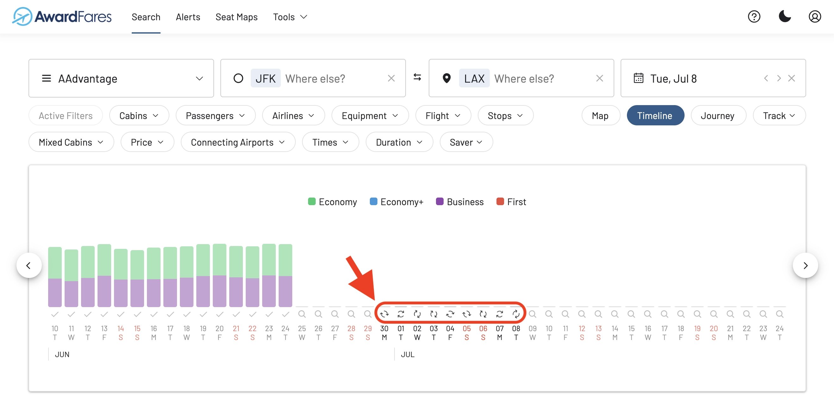Click refresh icon for July 08
Viewport: 834px width, 416px height.
coord(516,314)
